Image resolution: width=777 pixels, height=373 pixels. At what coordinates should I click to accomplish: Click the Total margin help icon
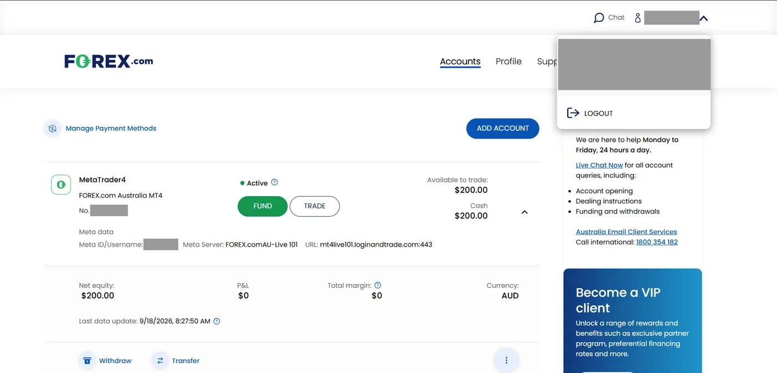tap(378, 285)
